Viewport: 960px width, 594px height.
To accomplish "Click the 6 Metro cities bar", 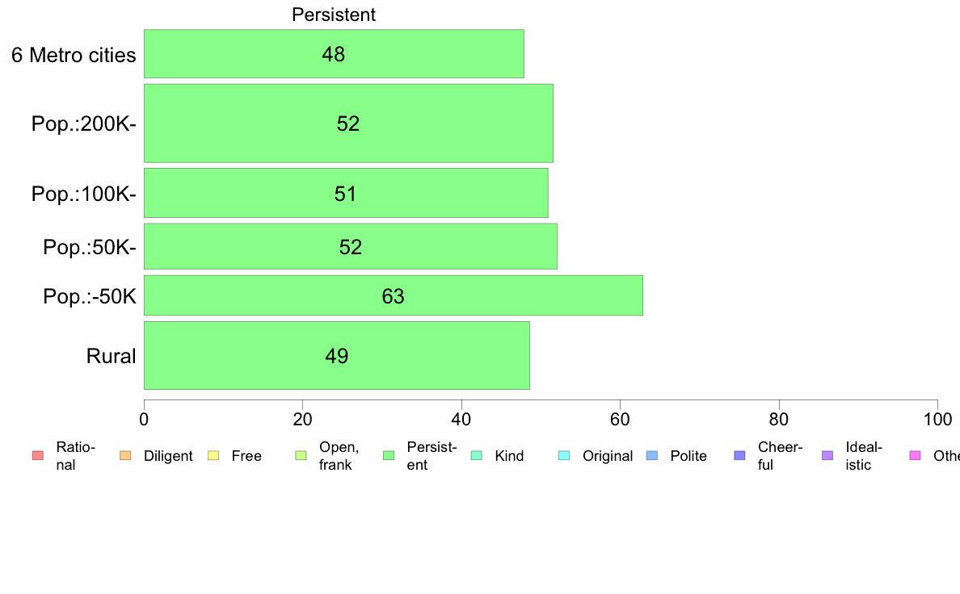I will point(334,54).
